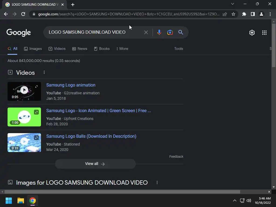Click the vertical scrollbar down arrow

coord(274,187)
